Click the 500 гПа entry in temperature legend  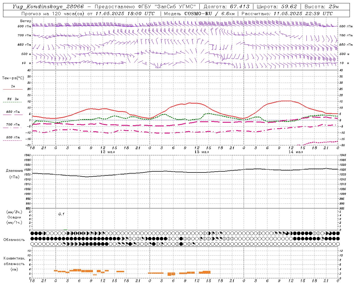[x=13, y=137]
